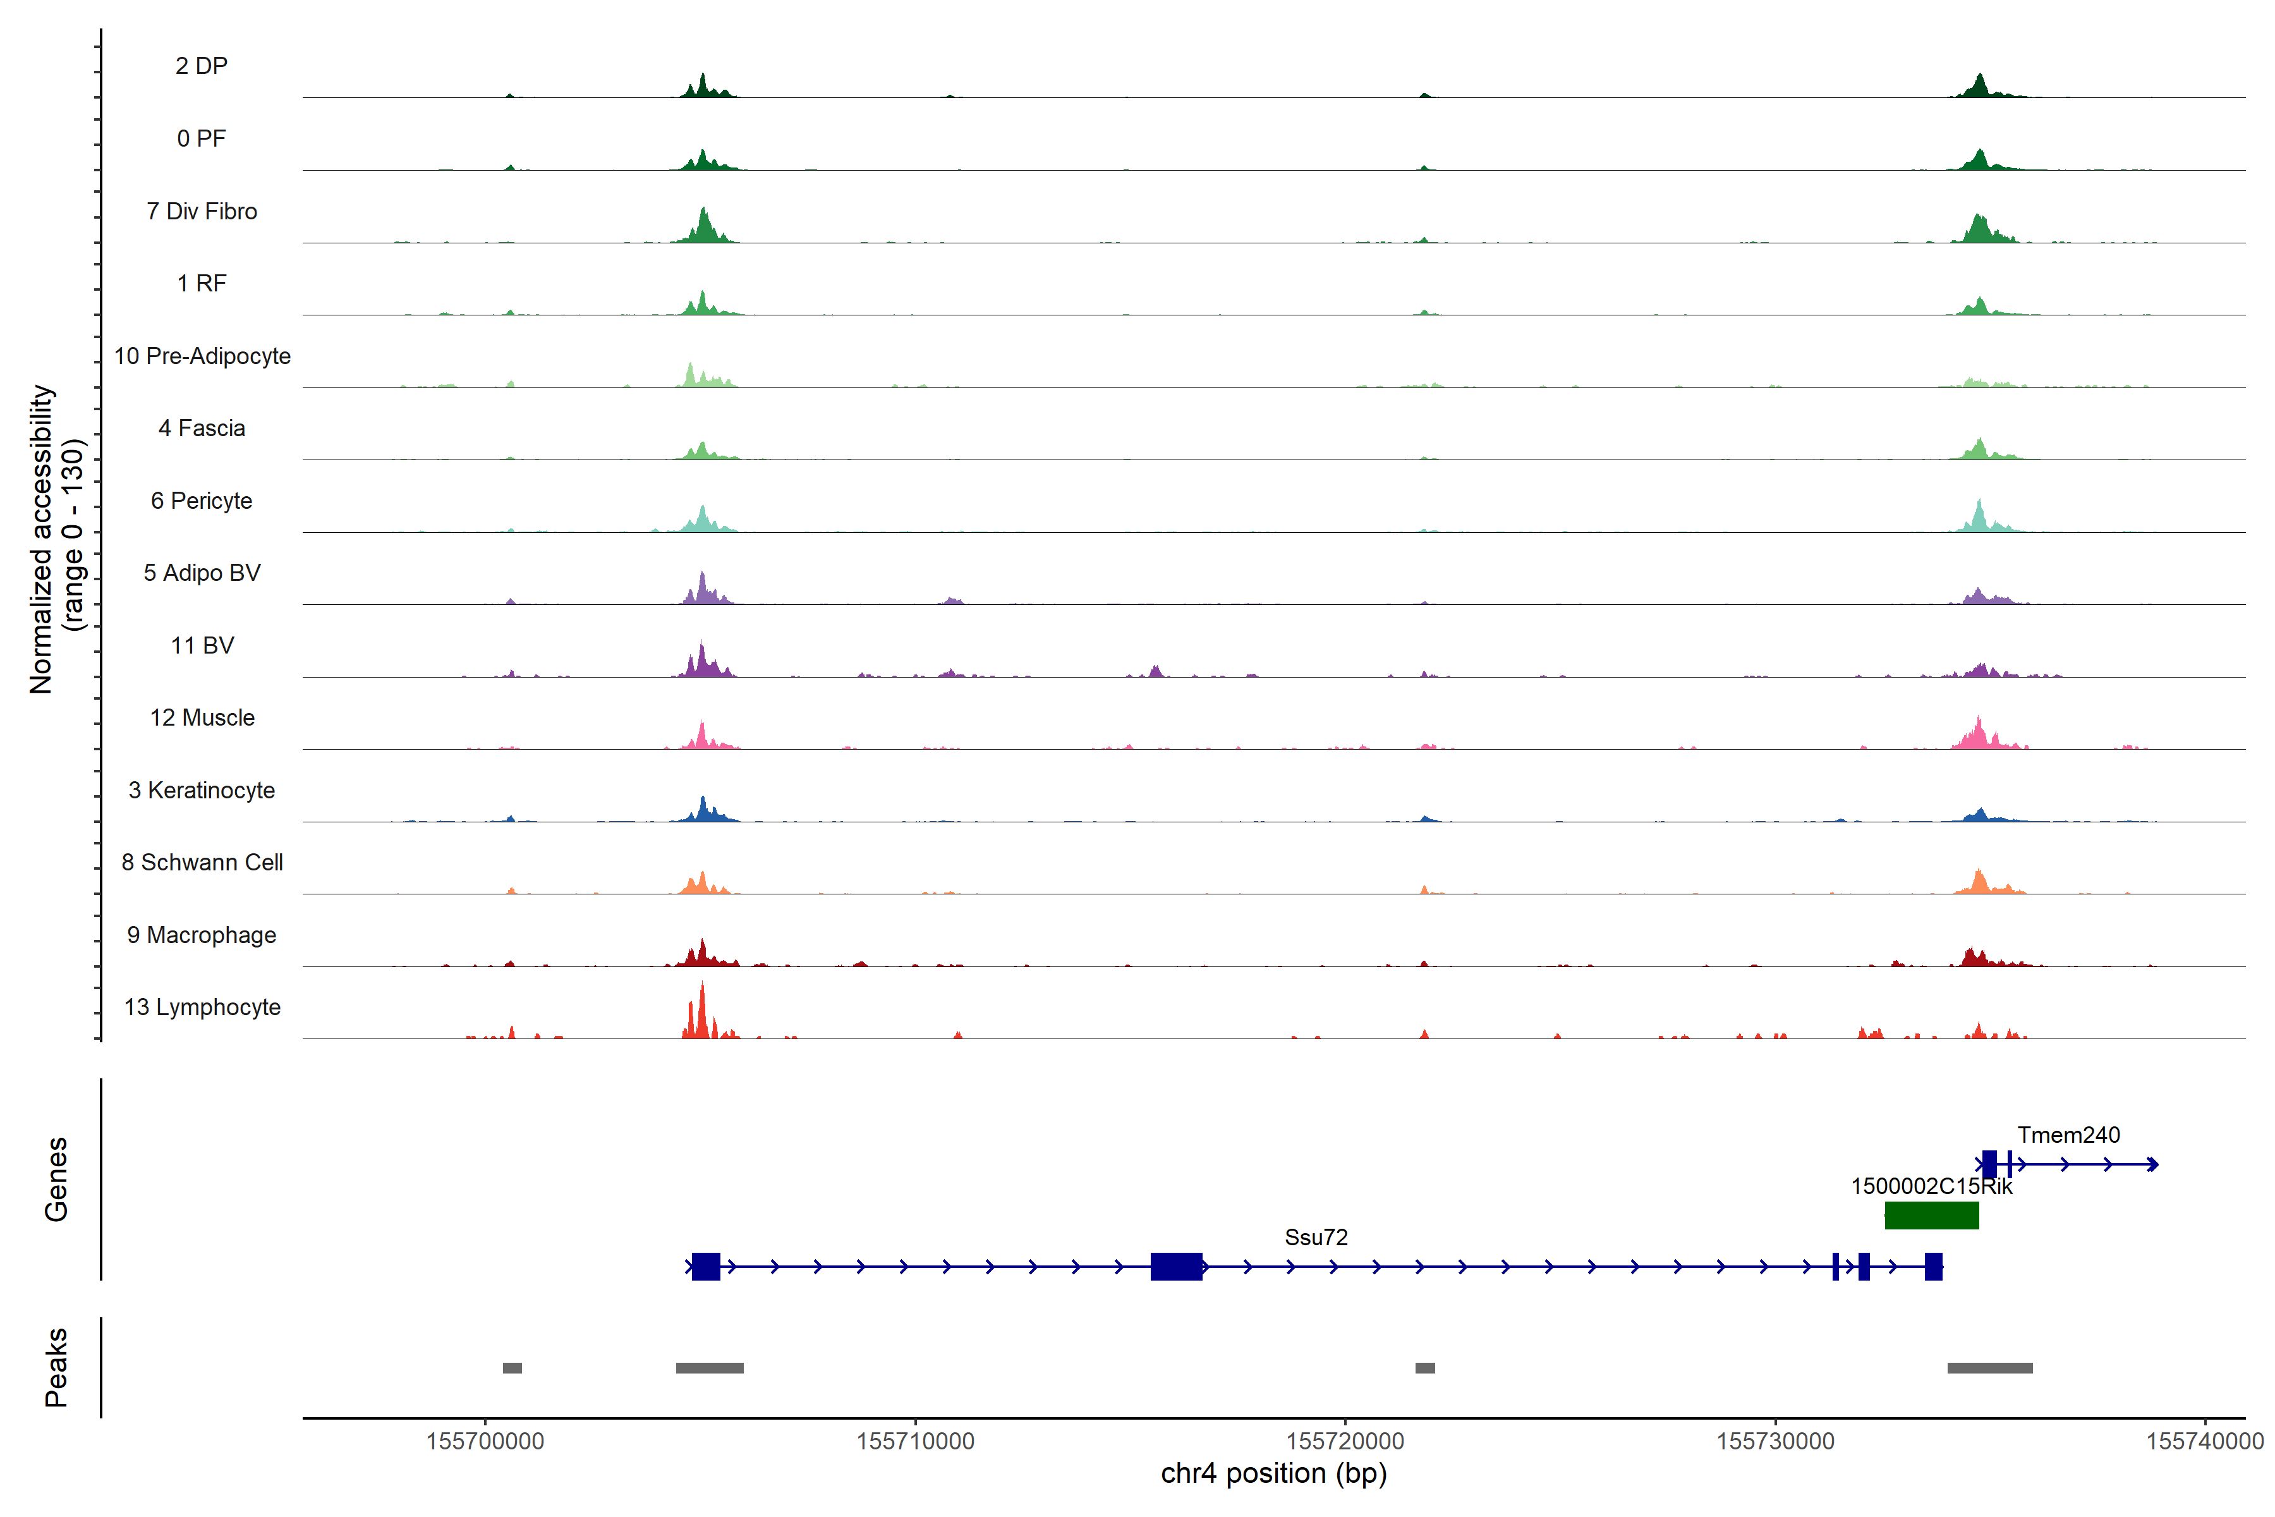The height and width of the screenshot is (1517, 2275).
Task: Click the 2 DP track label
Action: tap(201, 66)
